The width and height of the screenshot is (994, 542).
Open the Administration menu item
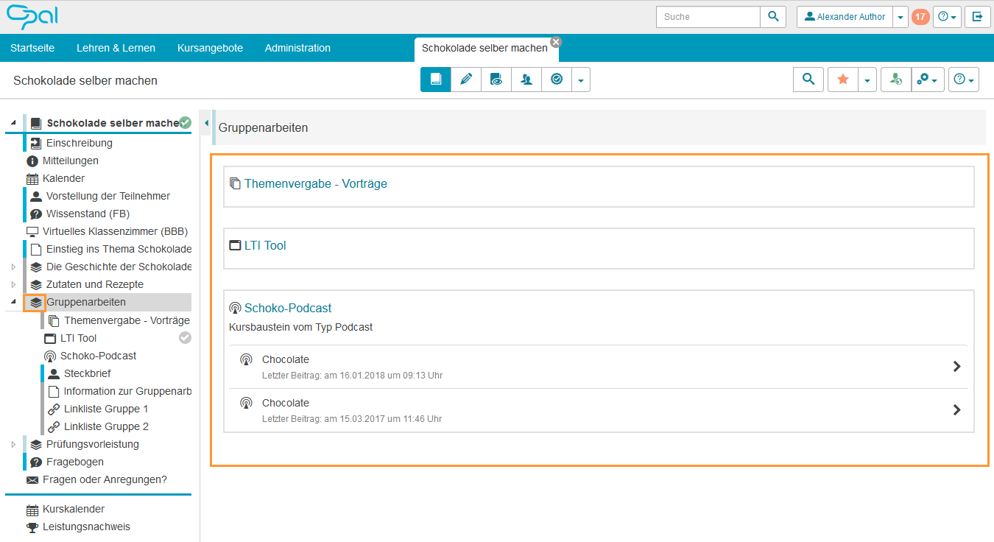click(x=297, y=48)
